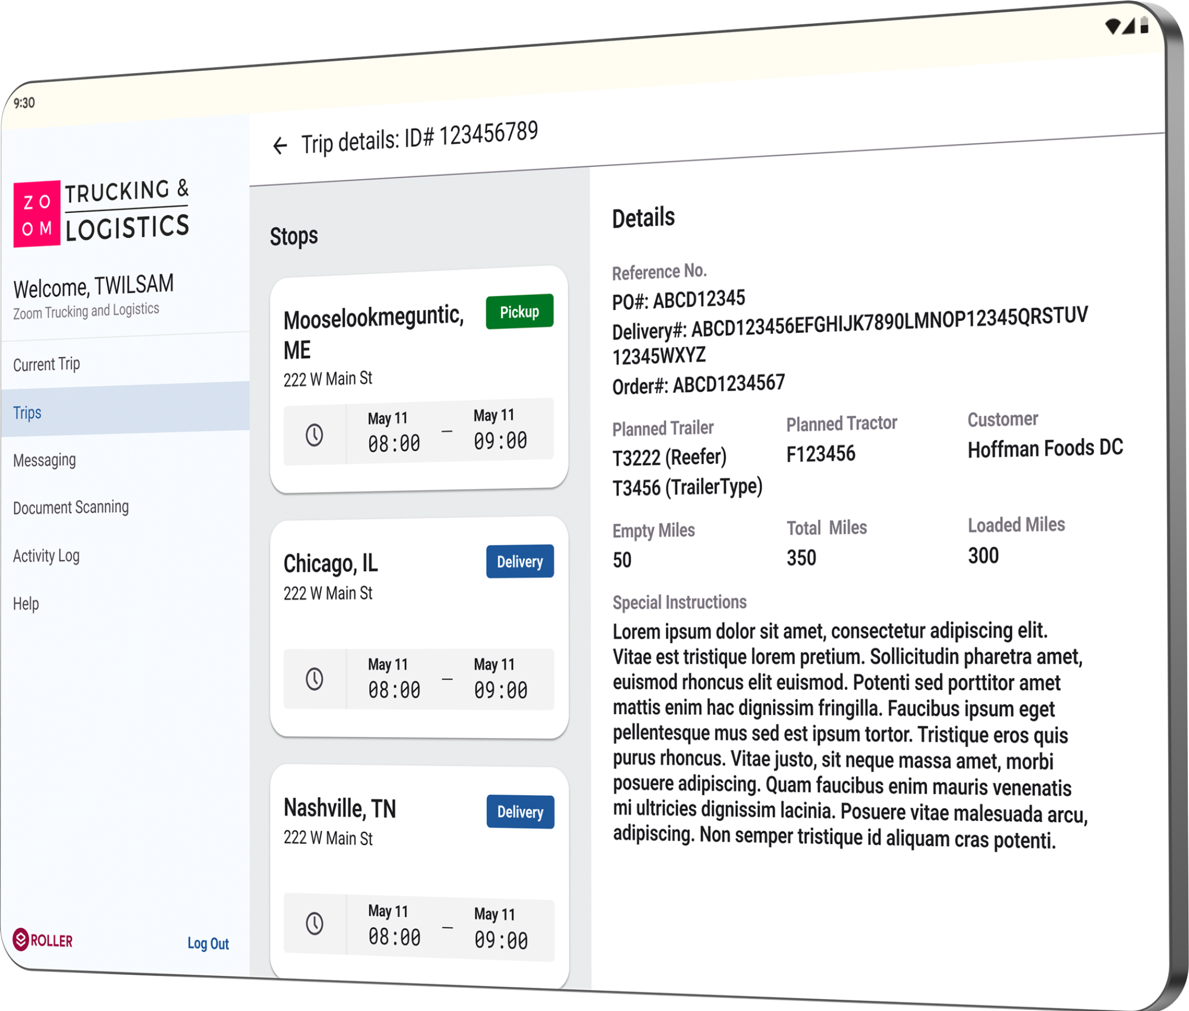This screenshot has height=1011, width=1189.
Task: Click Delivery badge on Nashville stop
Action: click(x=520, y=812)
